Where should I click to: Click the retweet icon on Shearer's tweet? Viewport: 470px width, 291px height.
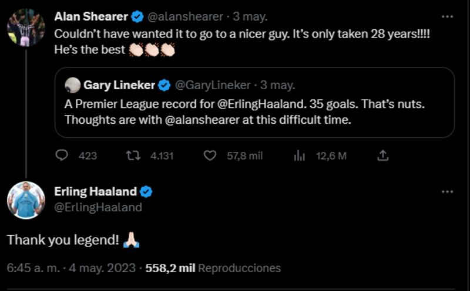133,155
